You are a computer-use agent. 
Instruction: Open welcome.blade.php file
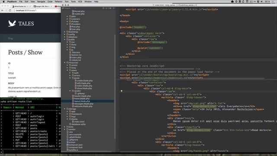point(82,106)
